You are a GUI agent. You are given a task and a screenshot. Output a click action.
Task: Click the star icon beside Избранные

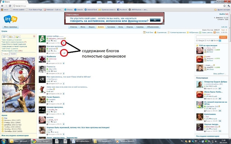[188, 32]
